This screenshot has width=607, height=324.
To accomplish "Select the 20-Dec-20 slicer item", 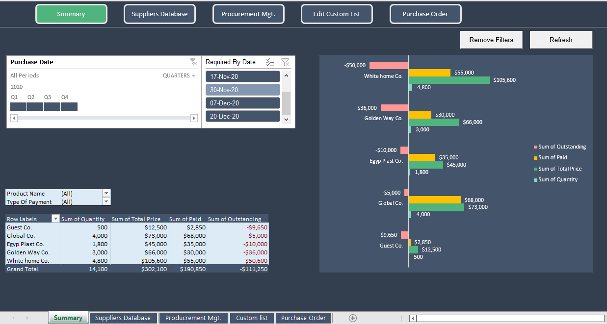I will click(242, 117).
